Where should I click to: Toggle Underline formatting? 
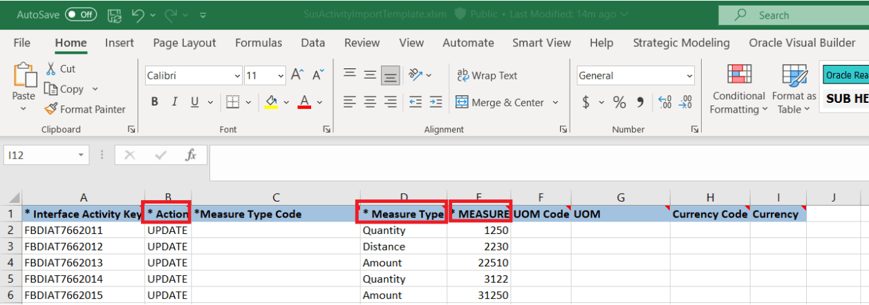coord(194,102)
